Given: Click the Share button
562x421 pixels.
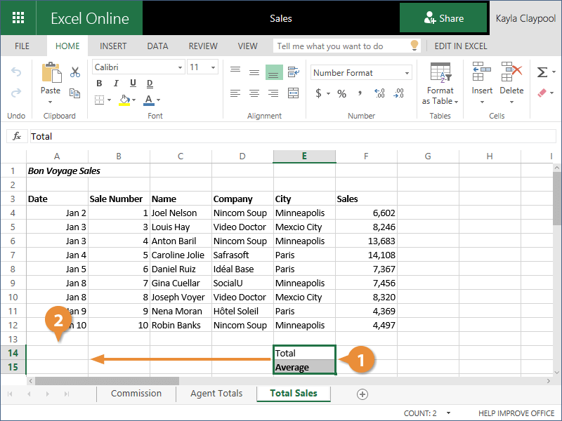Looking at the screenshot, I should 443,18.
